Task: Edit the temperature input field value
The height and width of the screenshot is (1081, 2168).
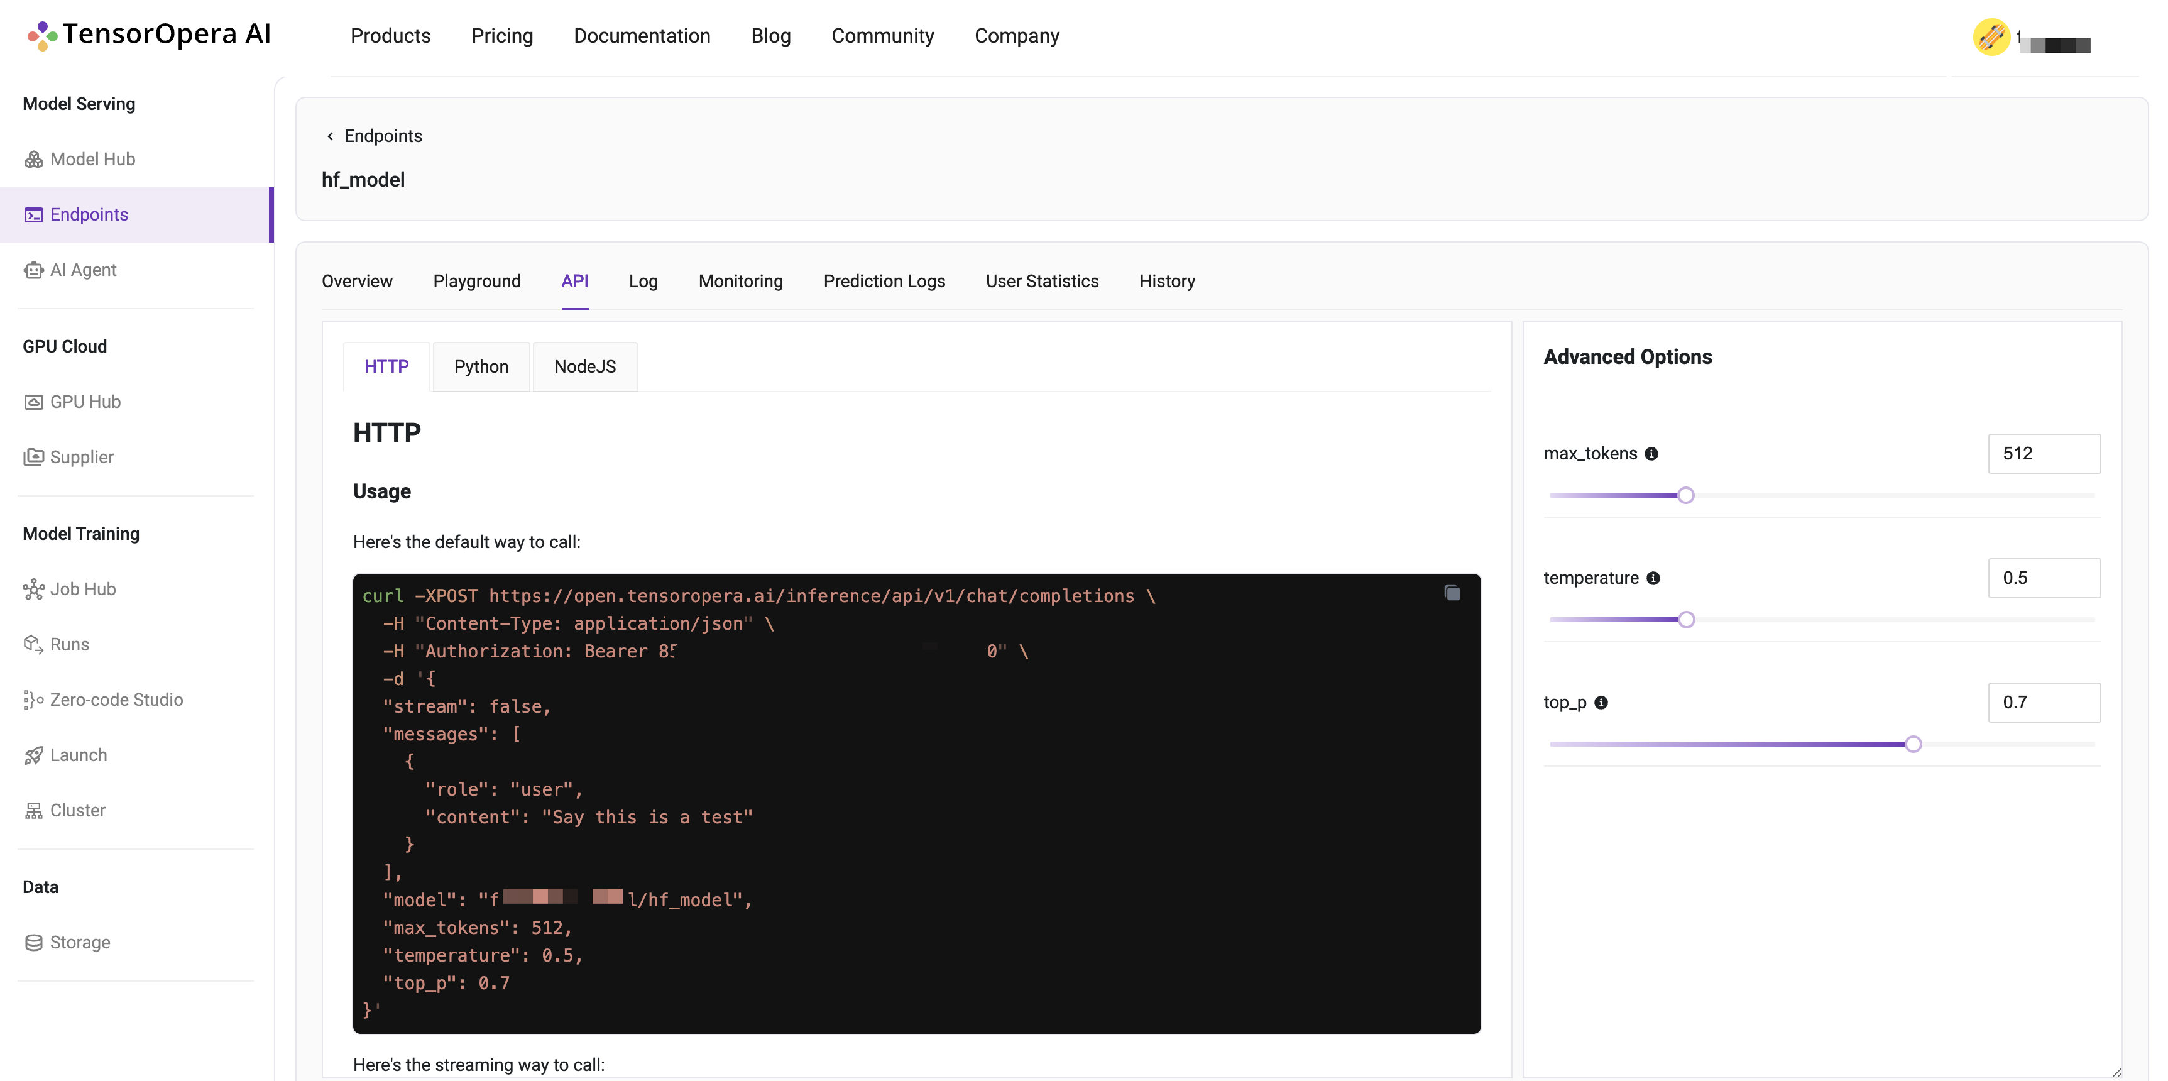Action: 2044,576
